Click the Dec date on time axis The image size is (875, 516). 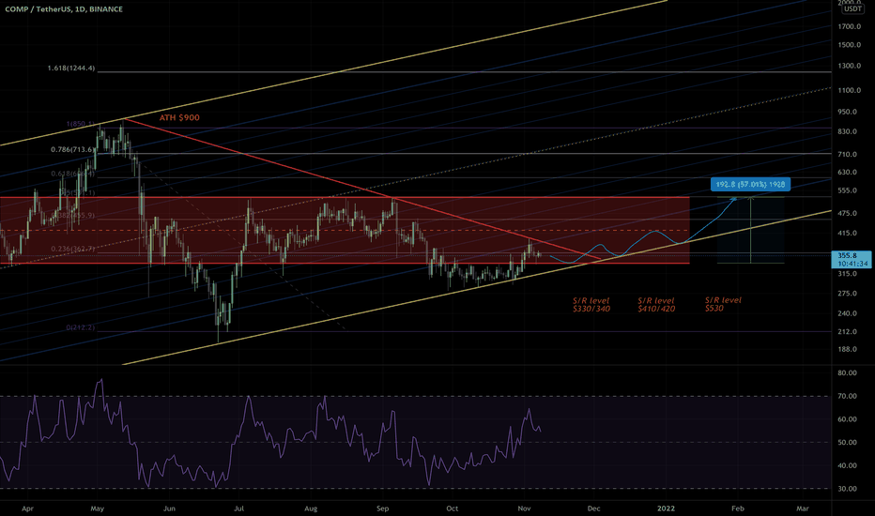tap(593, 508)
